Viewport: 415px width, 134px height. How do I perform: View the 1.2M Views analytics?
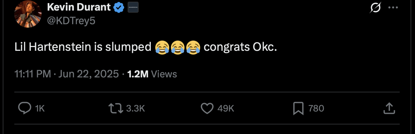(152, 74)
